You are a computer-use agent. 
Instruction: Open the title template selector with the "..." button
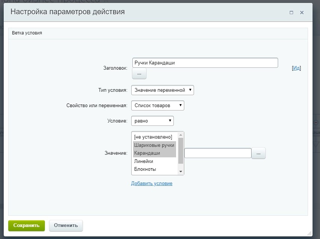tap(139, 73)
